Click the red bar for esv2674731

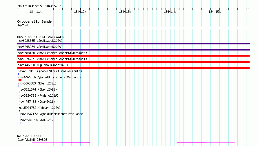coord(133,62)
